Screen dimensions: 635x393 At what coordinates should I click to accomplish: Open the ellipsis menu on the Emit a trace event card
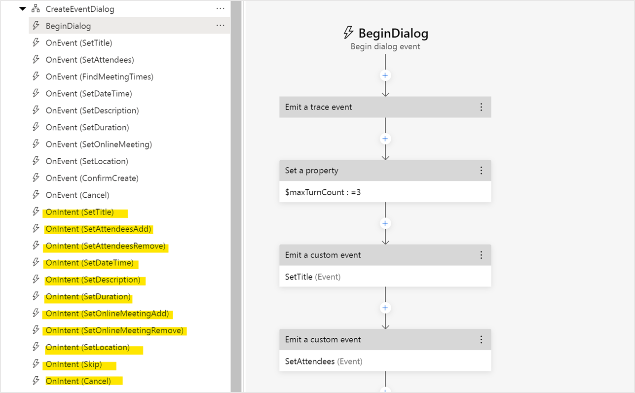(x=481, y=107)
